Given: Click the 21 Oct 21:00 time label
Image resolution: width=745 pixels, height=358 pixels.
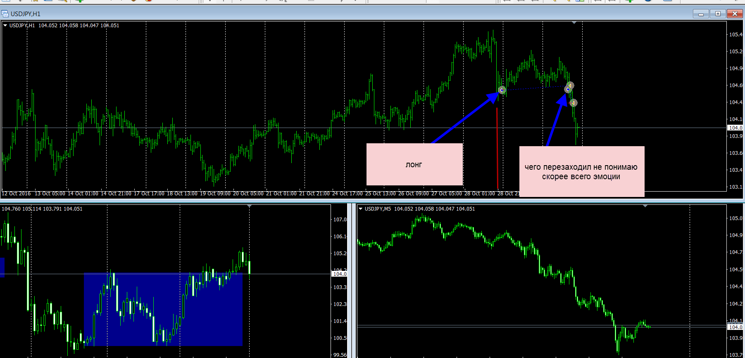Looking at the screenshot, I should 314,193.
